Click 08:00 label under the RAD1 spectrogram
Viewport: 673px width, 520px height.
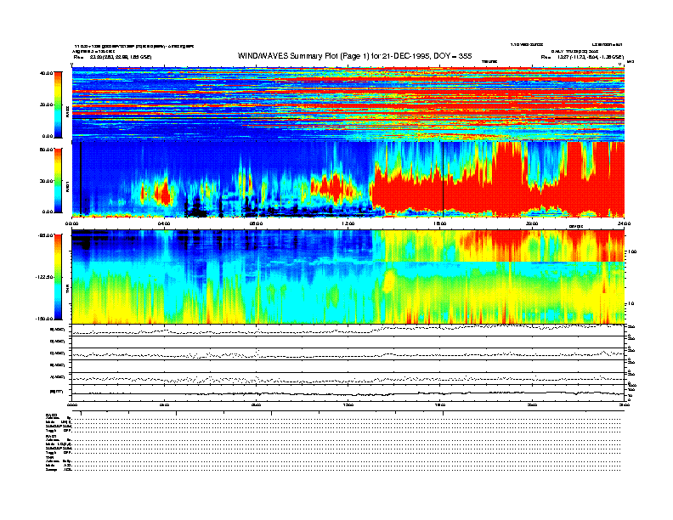coord(257,223)
